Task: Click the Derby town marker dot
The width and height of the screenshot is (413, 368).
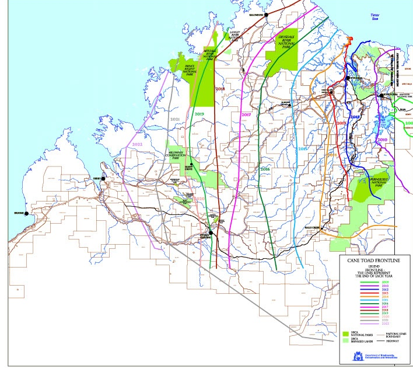Action: (104, 180)
